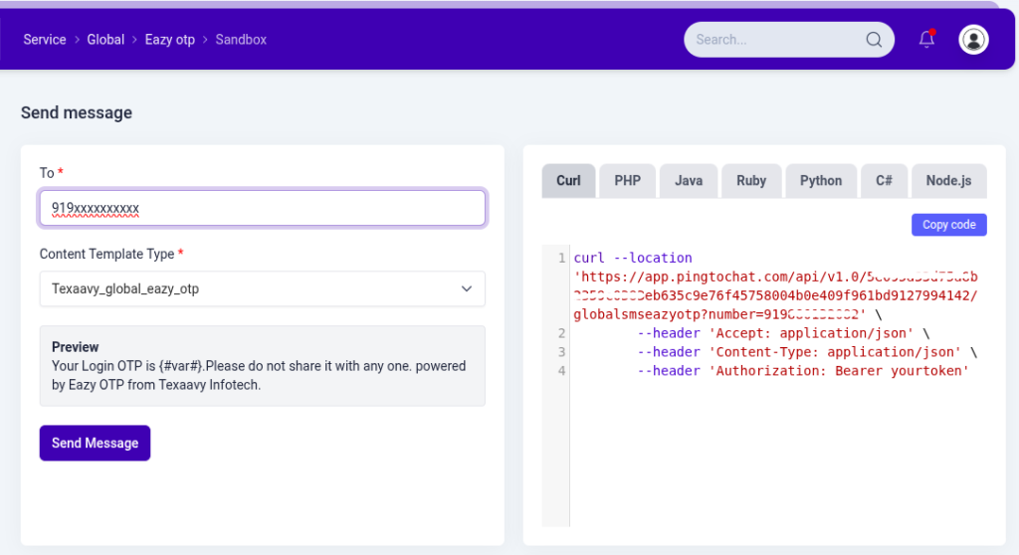
Task: Expand the Content Template Type dropdown chevron
Action: 467,289
